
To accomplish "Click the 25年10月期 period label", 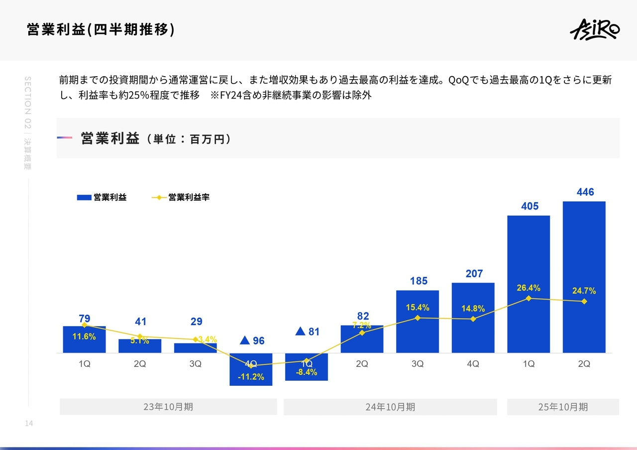I will point(563,407).
